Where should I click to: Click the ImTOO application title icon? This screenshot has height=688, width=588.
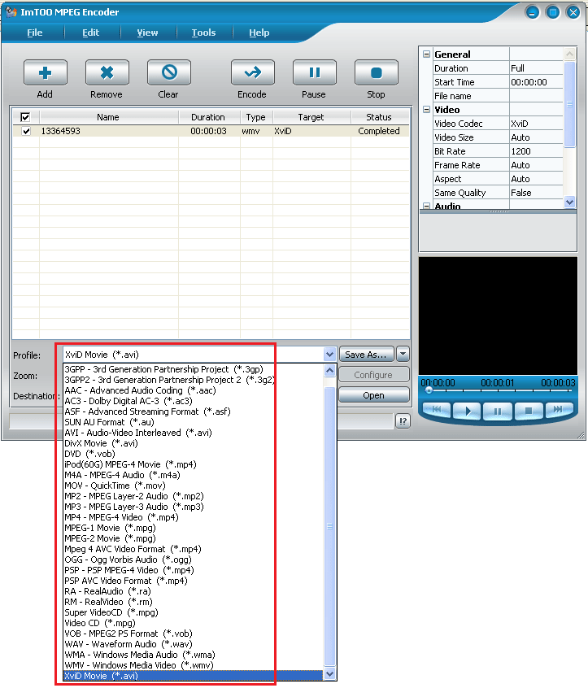point(11,11)
